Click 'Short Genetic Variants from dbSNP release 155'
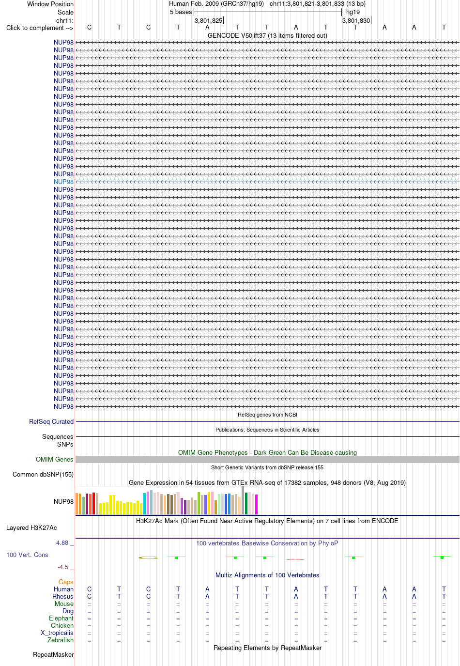The width and height of the screenshot is (460, 666). click(x=267, y=468)
